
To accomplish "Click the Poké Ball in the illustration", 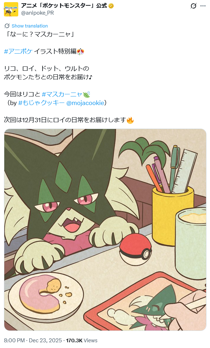I will coord(135,249).
